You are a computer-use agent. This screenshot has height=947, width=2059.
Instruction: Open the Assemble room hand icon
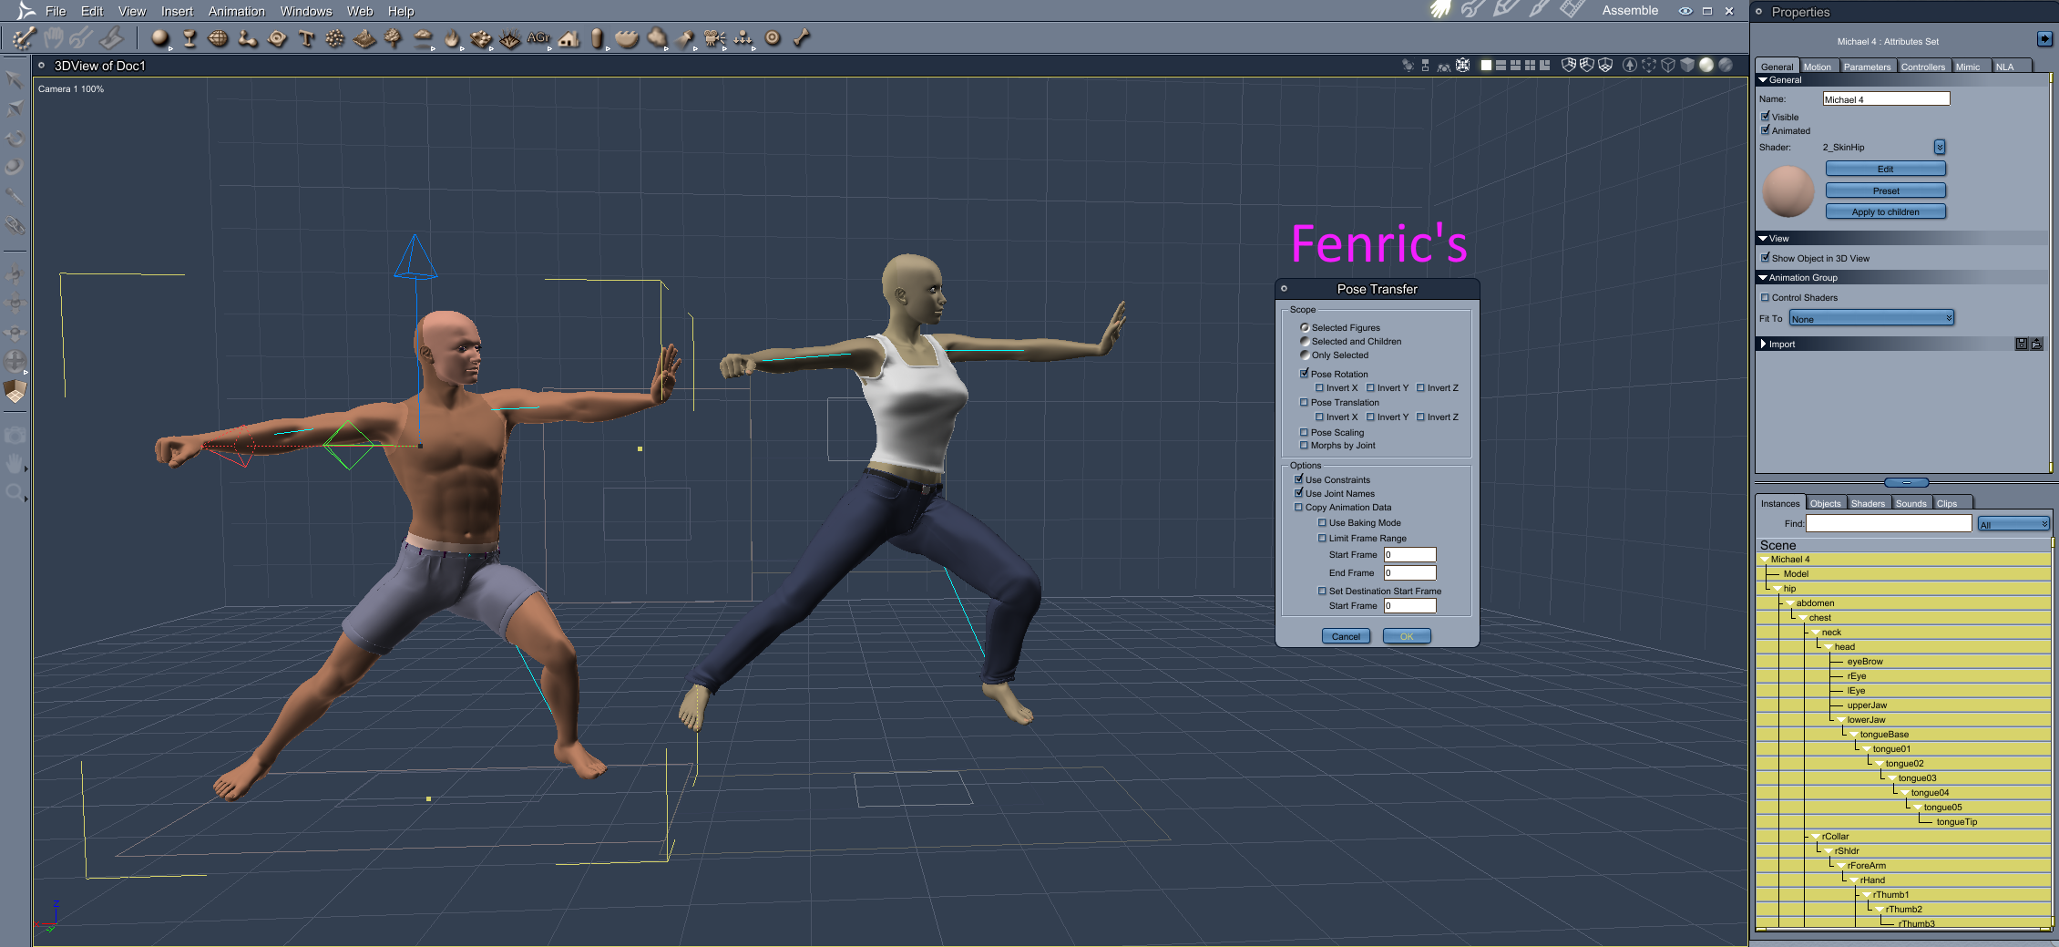[x=1439, y=10]
